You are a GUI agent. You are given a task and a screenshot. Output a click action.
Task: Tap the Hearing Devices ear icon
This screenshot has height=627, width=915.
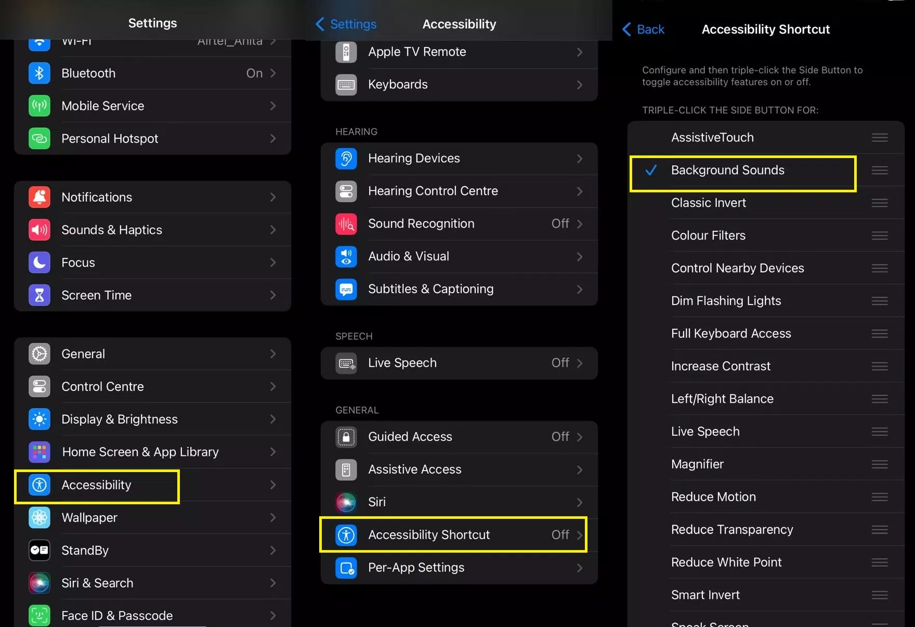[346, 159]
